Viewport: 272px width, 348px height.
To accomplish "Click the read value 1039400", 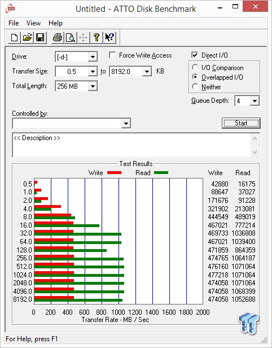I will [x=243, y=241].
